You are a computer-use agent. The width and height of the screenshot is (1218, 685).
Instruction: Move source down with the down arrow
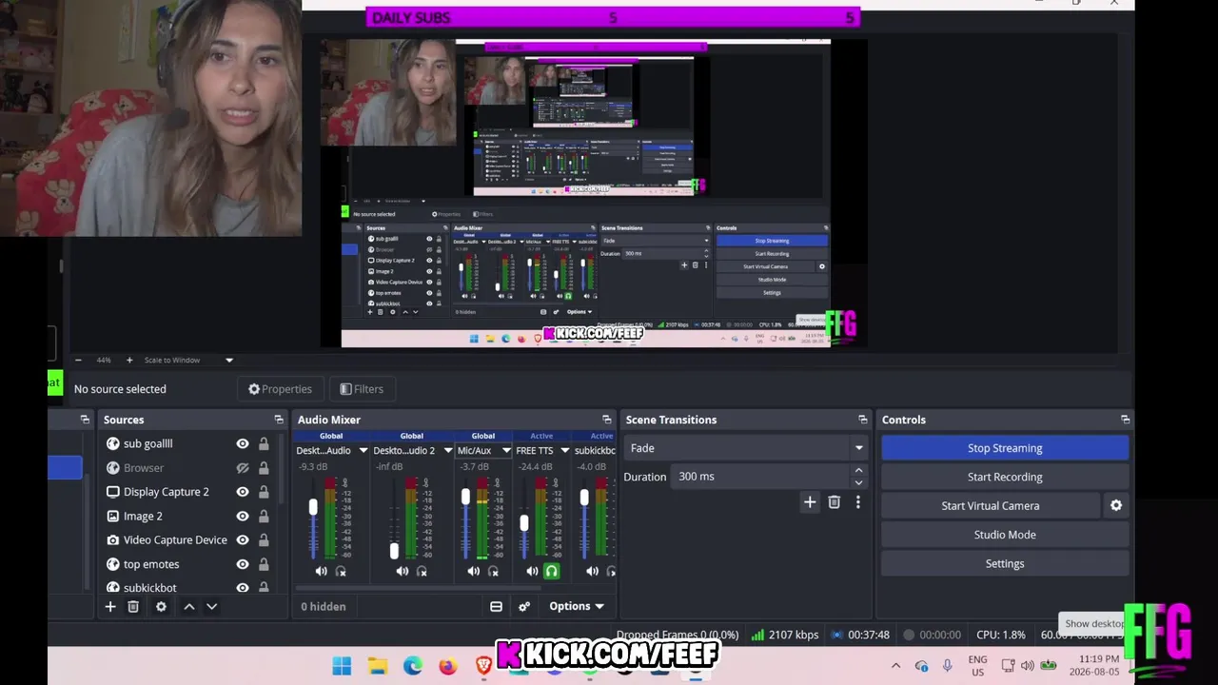click(212, 606)
